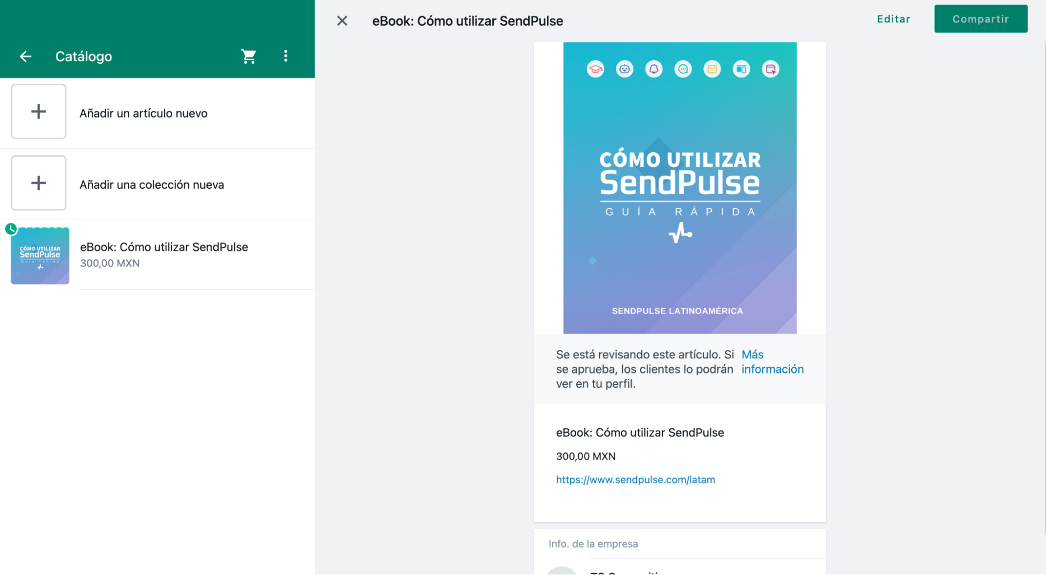Click plus icon for adding new article
Image resolution: width=1046 pixels, height=575 pixels.
(x=39, y=111)
